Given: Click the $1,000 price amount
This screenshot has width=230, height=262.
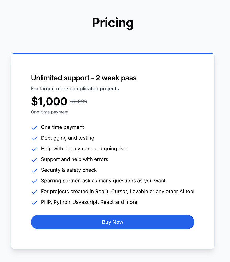Looking at the screenshot, I should point(49,101).
